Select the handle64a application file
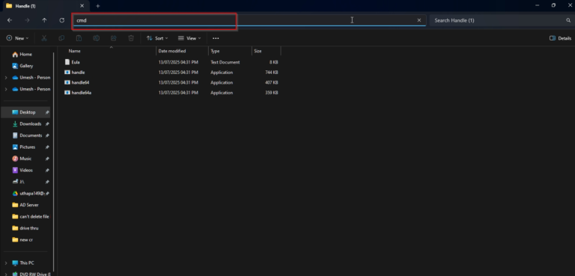This screenshot has height=276, width=575. [x=81, y=93]
